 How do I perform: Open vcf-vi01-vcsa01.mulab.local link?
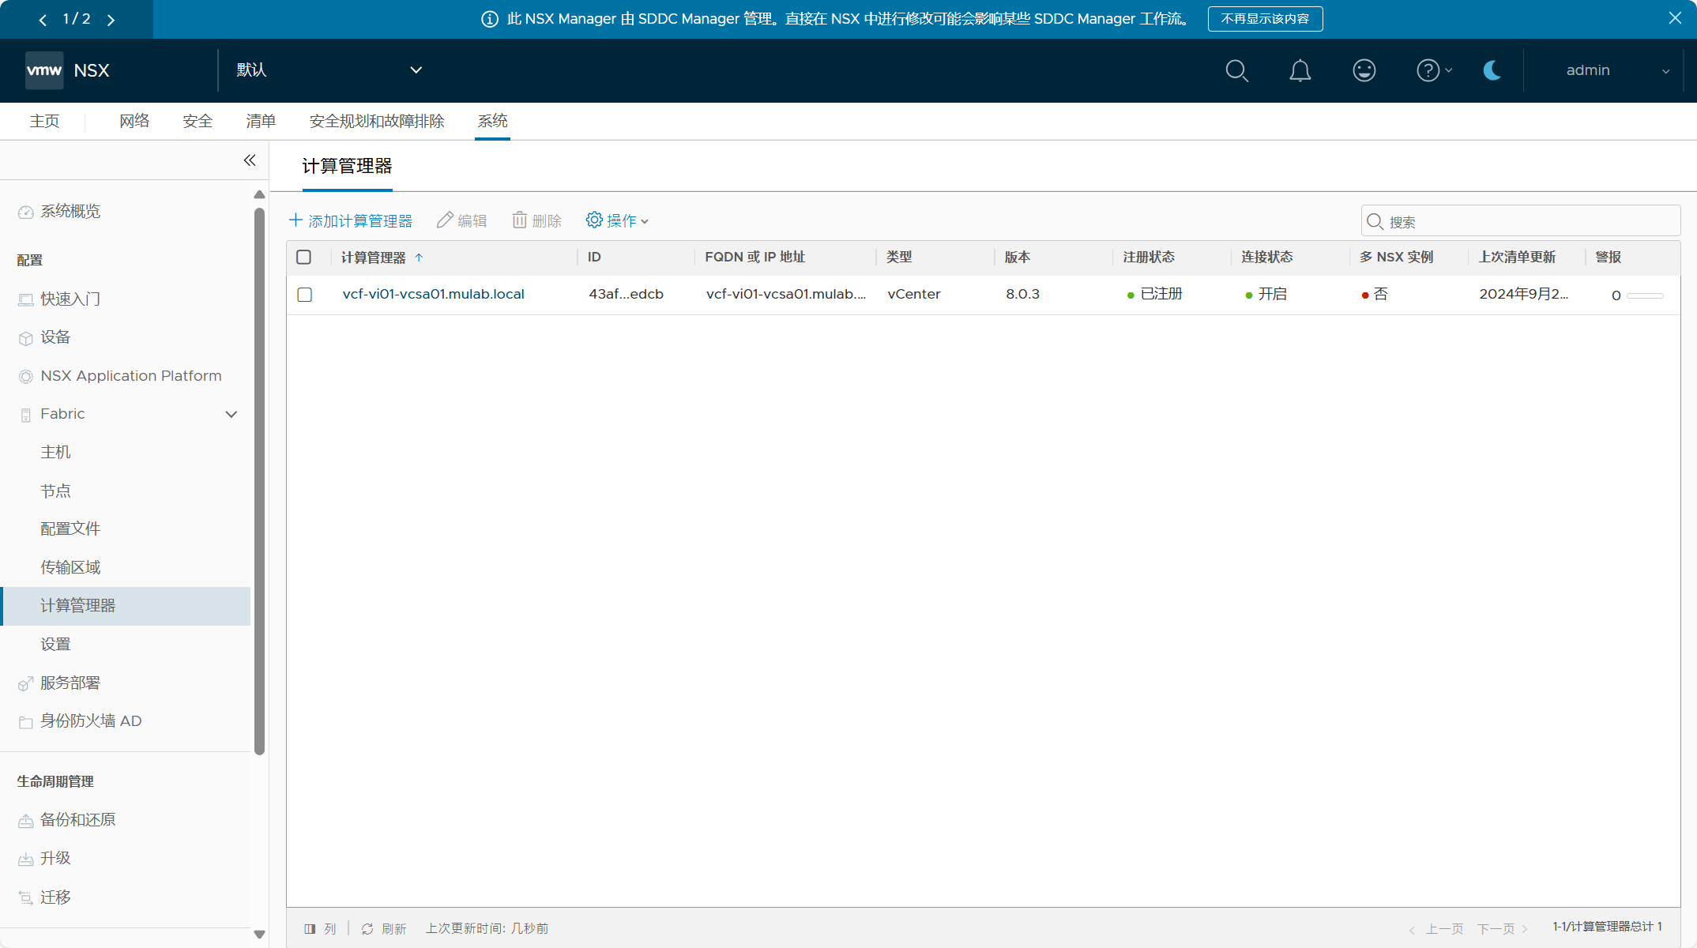(x=433, y=294)
